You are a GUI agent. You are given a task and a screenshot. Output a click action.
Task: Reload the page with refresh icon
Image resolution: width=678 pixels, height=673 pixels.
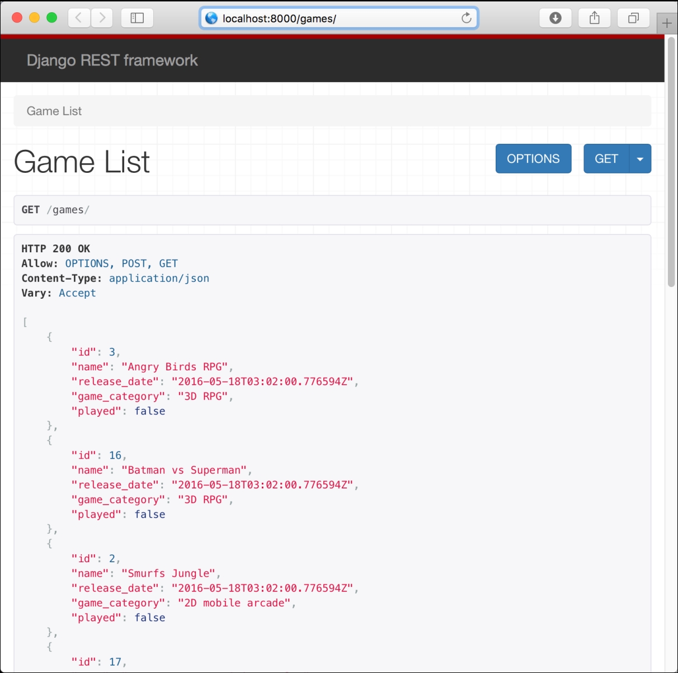(x=466, y=18)
